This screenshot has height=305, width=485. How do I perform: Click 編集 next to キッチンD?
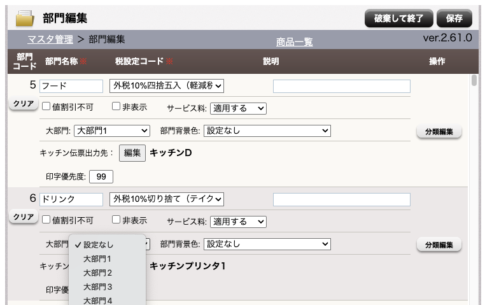(132, 153)
